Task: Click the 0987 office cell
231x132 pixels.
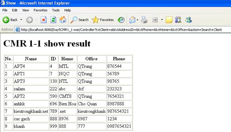Action: pyautogui.click(x=91, y=119)
